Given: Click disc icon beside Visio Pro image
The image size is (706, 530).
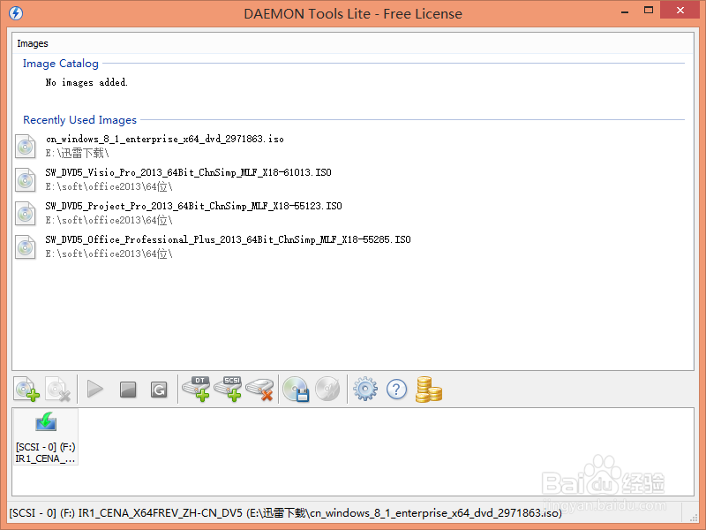Looking at the screenshot, I should click(26, 180).
